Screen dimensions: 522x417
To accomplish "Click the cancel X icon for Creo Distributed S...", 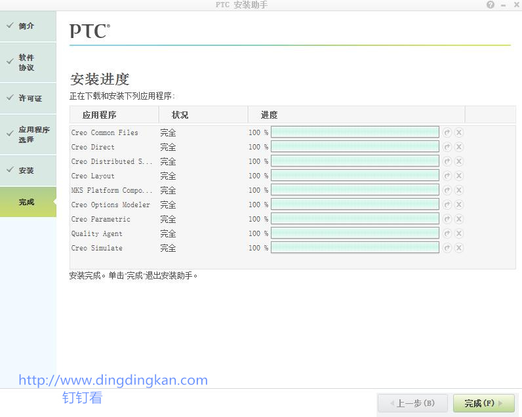I will pyautogui.click(x=459, y=161).
